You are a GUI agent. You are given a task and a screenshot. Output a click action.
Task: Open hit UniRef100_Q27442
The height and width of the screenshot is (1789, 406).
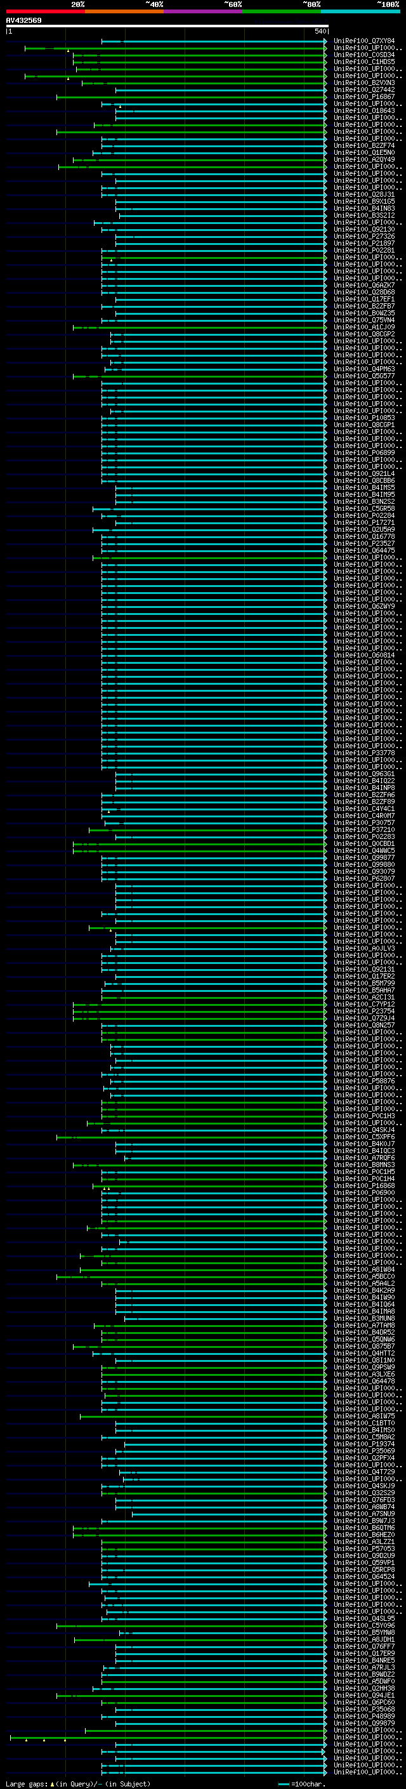click(x=364, y=89)
